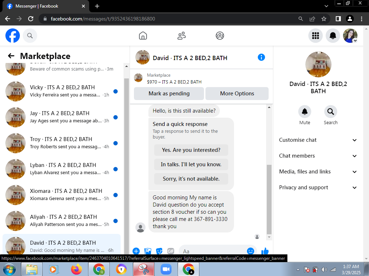
Task: Send quick reply Sorry, it's not available.
Action: point(191,179)
